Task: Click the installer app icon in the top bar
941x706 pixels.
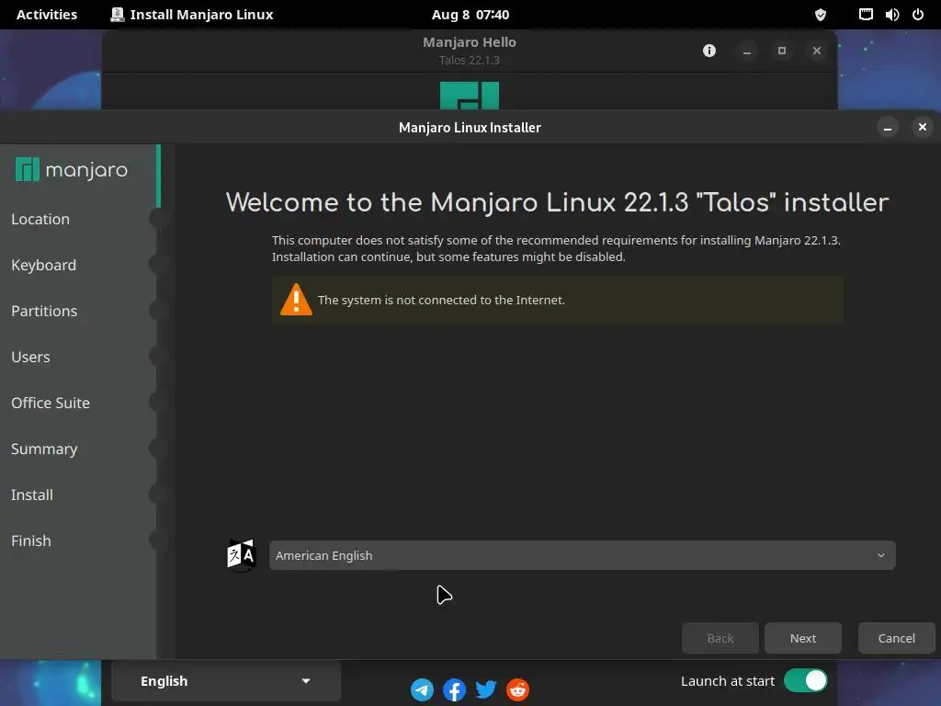Action: point(117,15)
